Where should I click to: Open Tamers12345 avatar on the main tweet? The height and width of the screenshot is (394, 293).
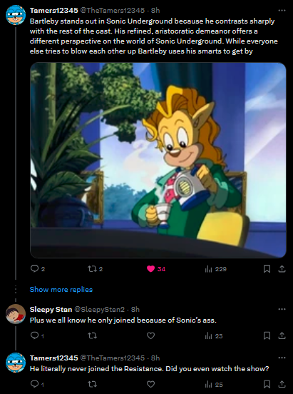point(16,15)
